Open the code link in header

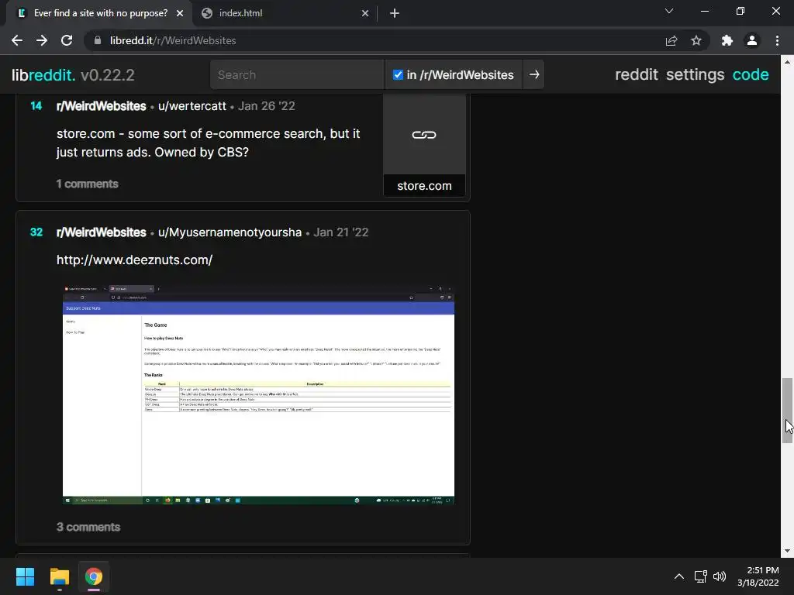[x=751, y=75]
